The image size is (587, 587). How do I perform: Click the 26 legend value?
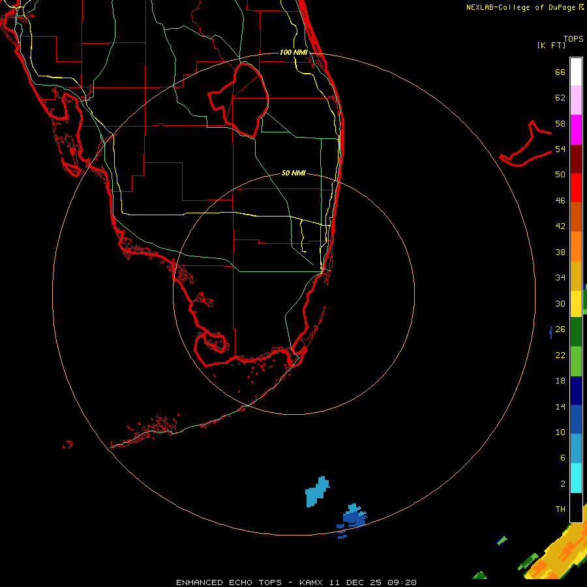click(x=560, y=329)
